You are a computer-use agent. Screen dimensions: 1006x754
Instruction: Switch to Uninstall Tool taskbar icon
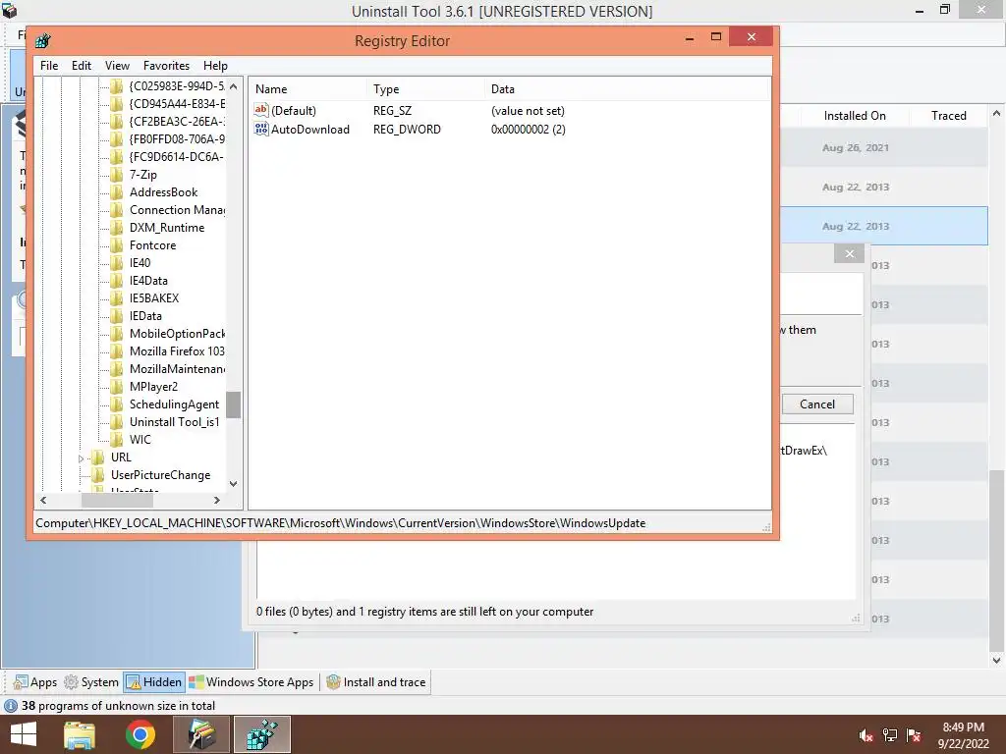(x=200, y=734)
